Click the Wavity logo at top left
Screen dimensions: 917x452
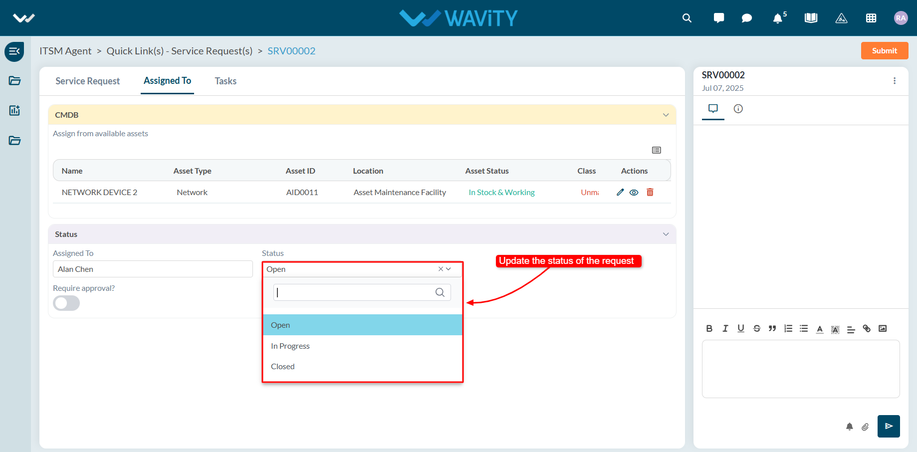[x=23, y=18]
